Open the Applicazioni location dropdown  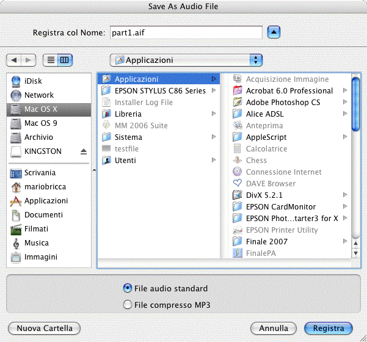click(186, 60)
